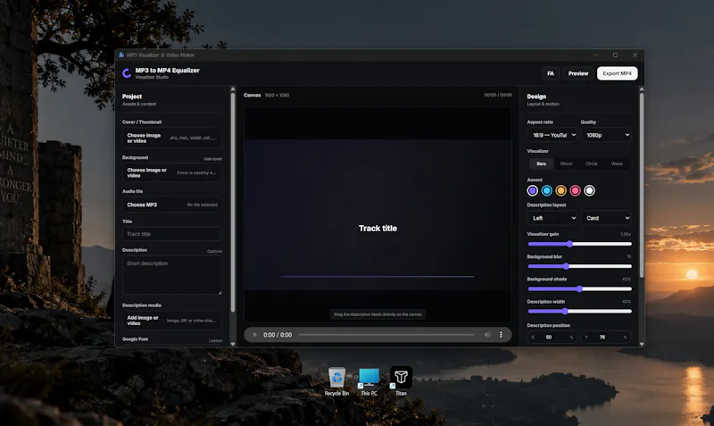Focus the Track title input field
The image size is (714, 426).
coord(171,234)
